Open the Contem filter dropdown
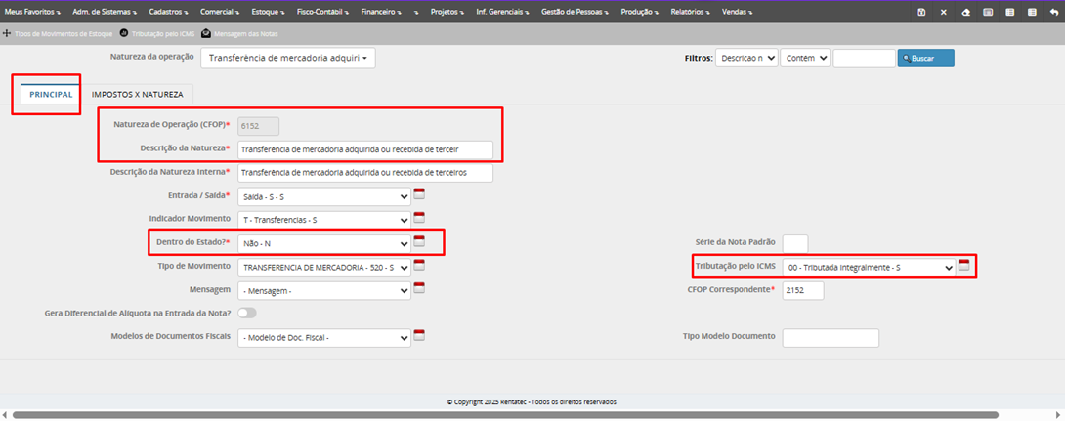 pos(805,59)
